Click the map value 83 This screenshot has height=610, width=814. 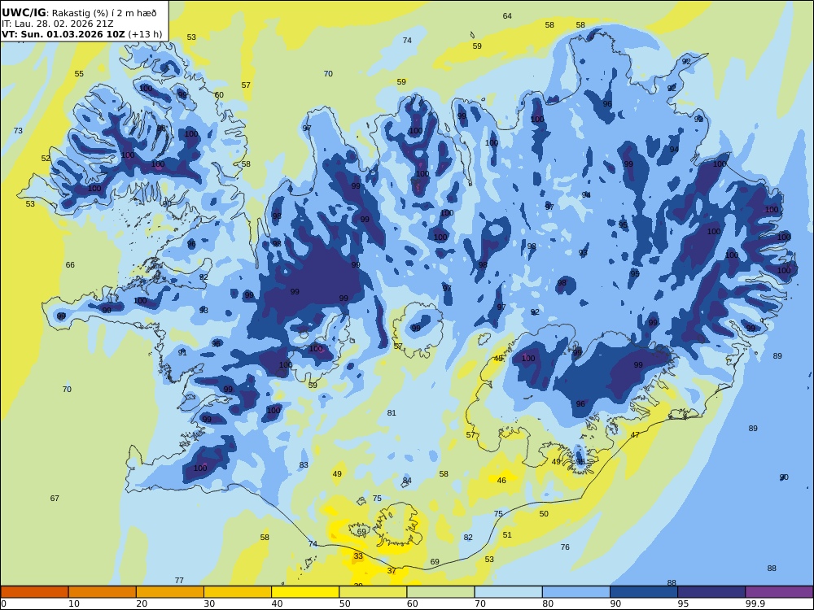(x=304, y=465)
